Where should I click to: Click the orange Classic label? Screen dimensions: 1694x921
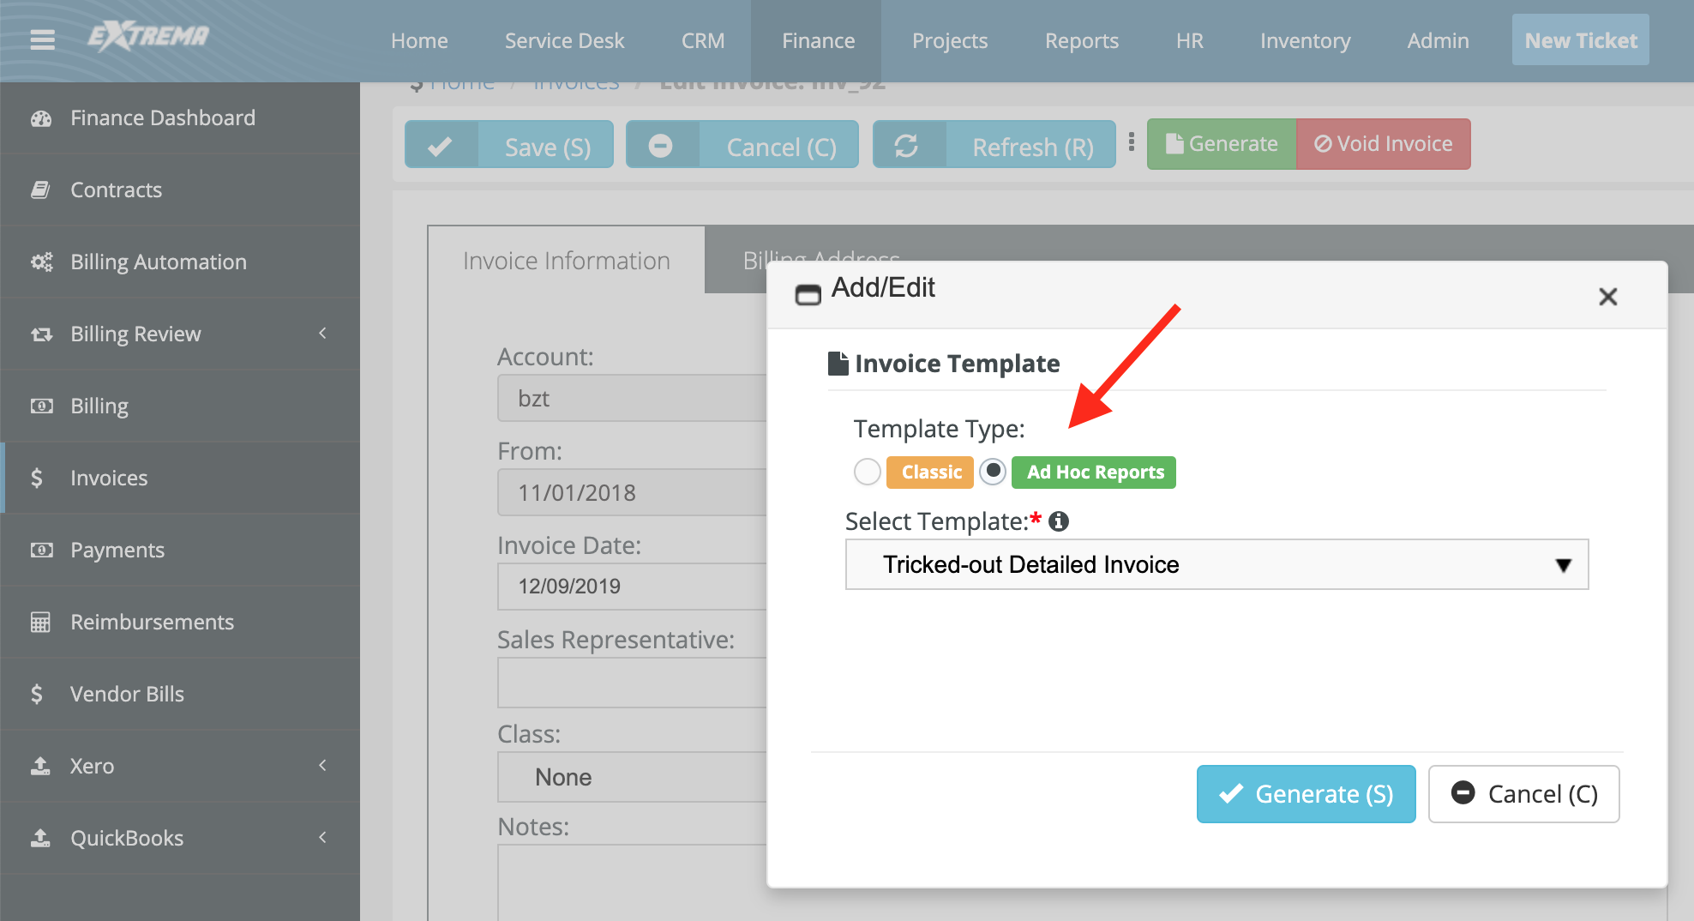(930, 473)
